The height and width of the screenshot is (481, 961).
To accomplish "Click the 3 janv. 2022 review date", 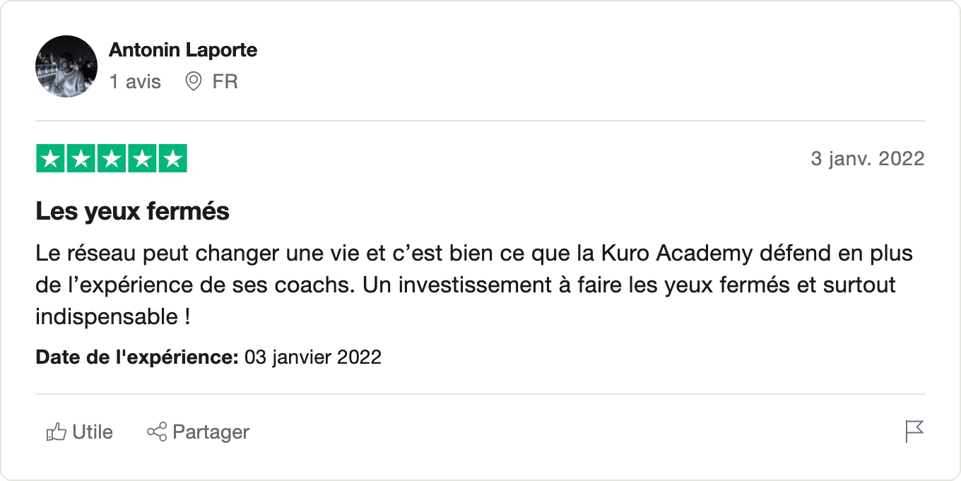I will [x=867, y=159].
